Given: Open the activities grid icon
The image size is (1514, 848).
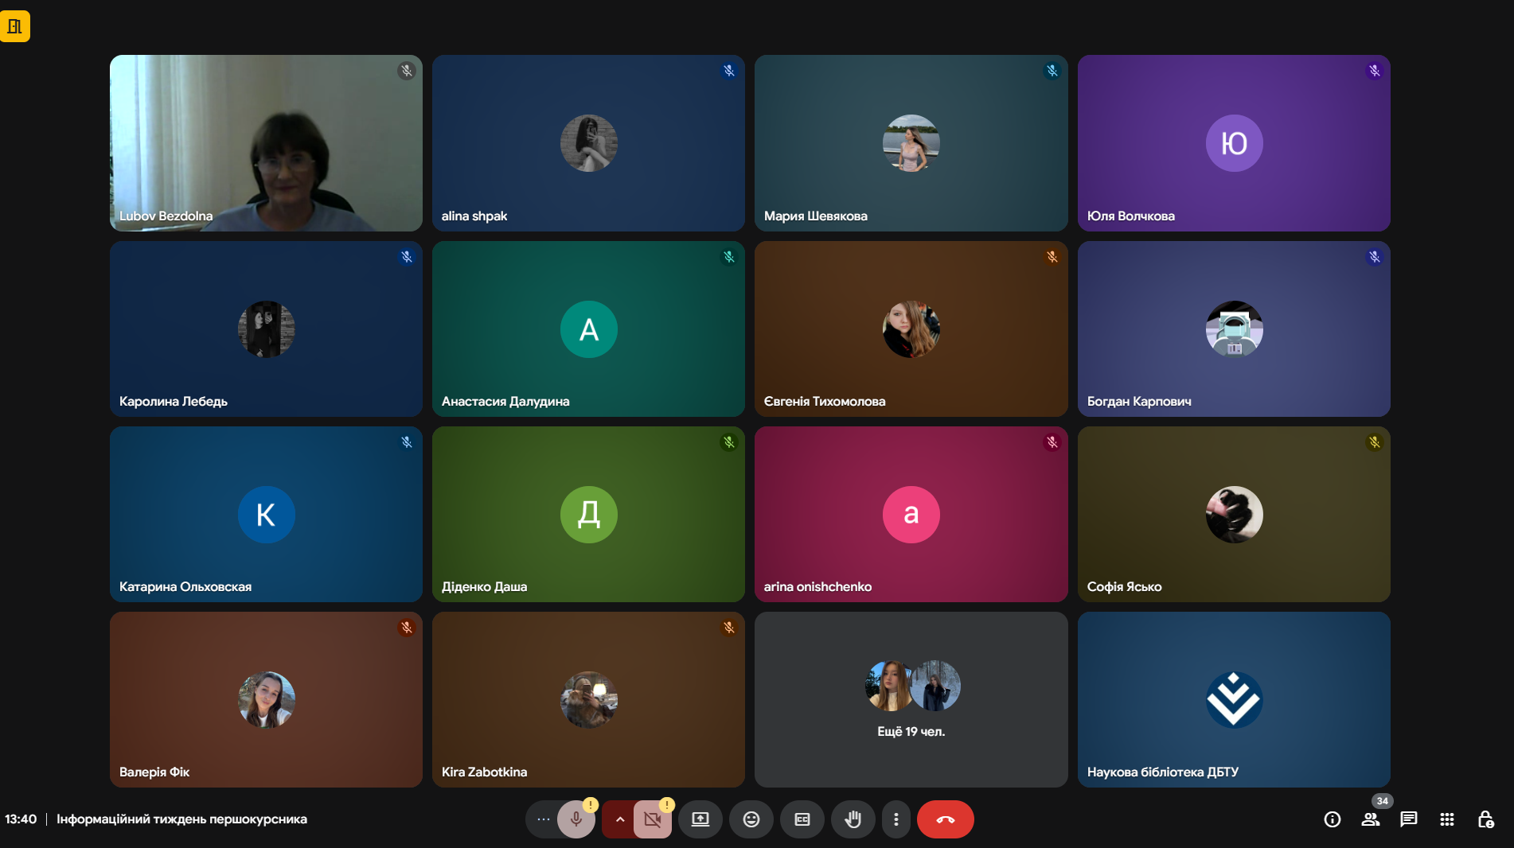Looking at the screenshot, I should coord(1446,819).
